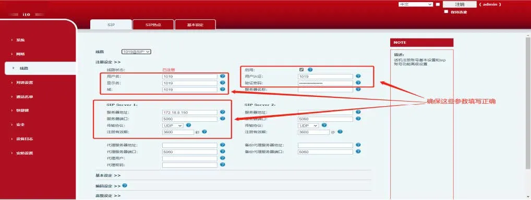
Task: Show help for SIP Server 2 服务器地址
Action: pyautogui.click(x=358, y=112)
